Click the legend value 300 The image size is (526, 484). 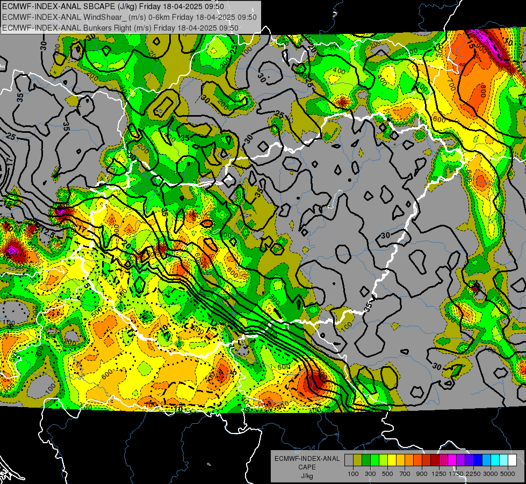coord(370,474)
